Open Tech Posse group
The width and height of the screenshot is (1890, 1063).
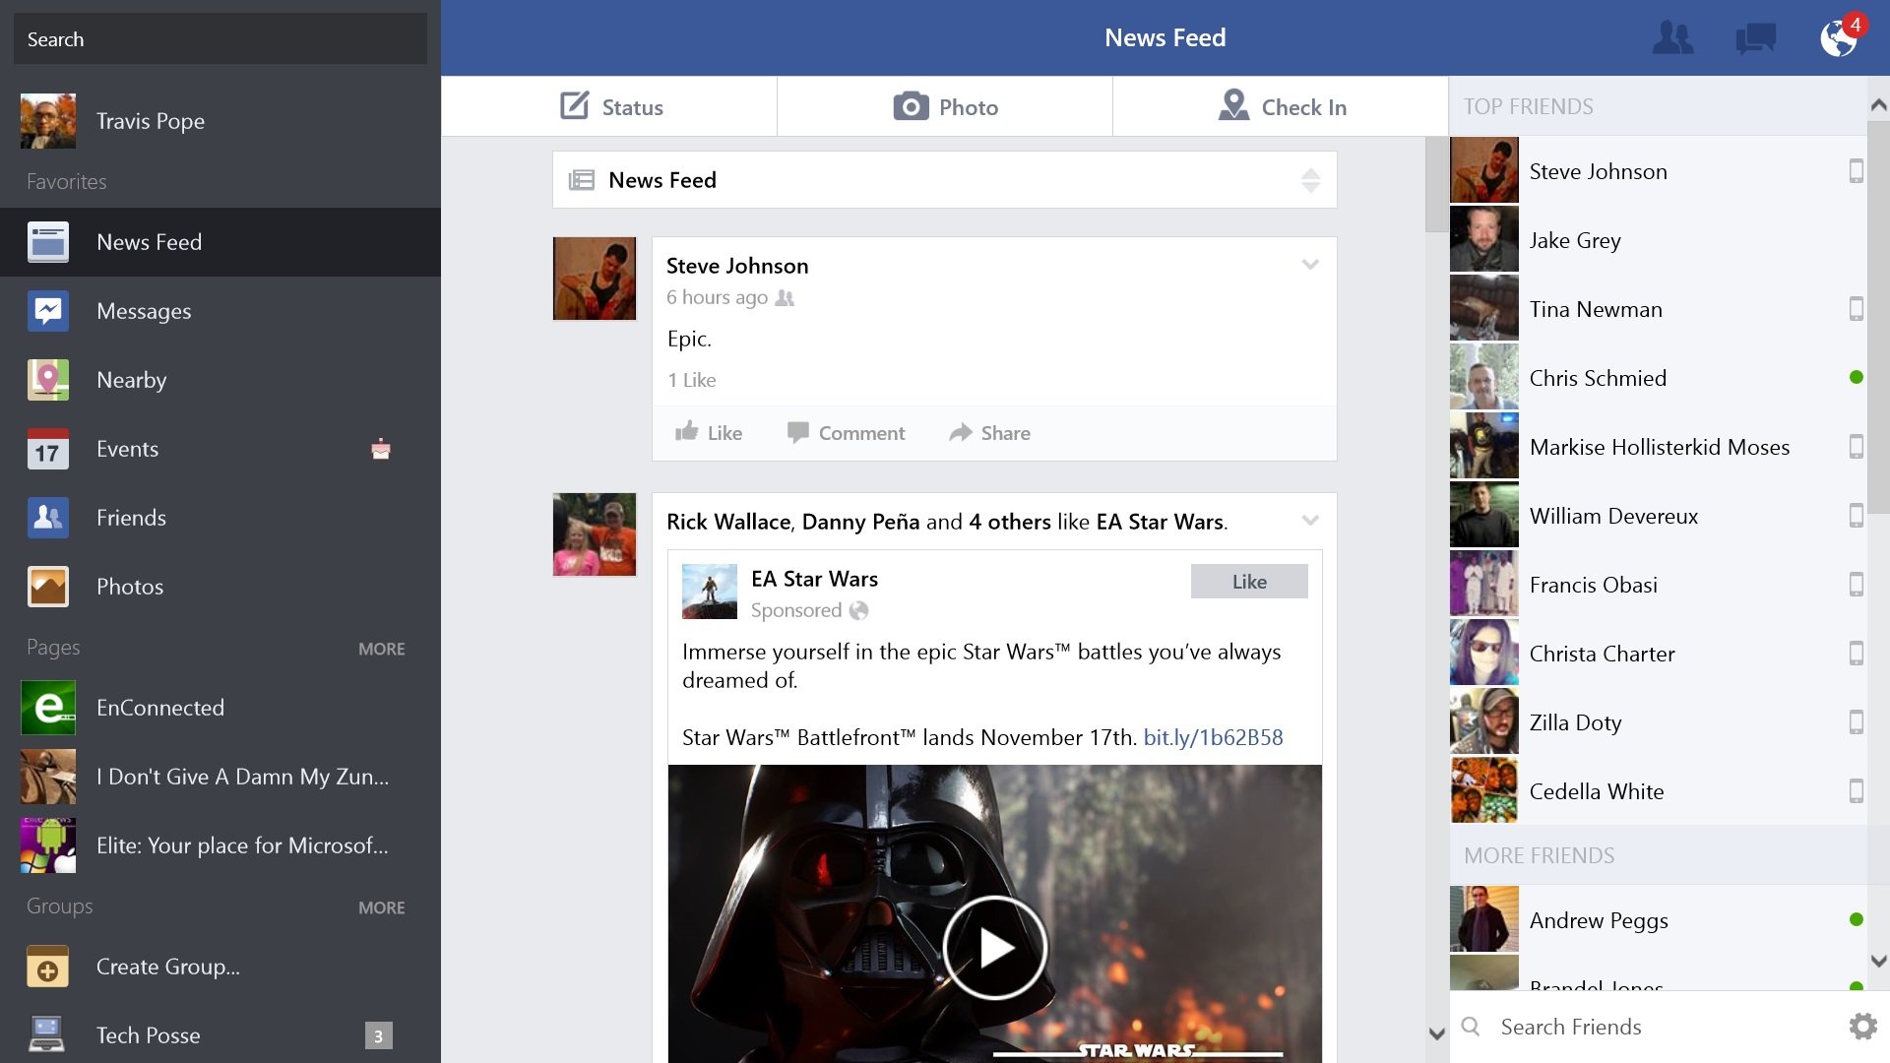click(220, 1035)
